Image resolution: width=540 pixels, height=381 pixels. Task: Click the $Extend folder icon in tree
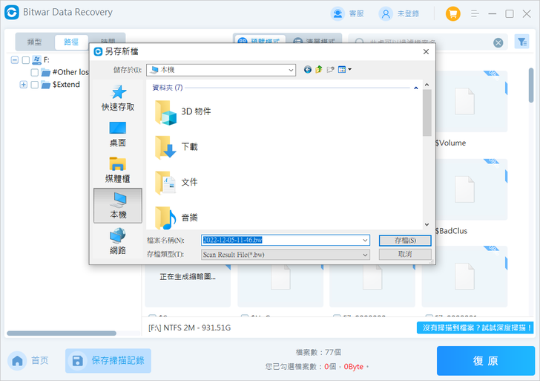click(45, 85)
